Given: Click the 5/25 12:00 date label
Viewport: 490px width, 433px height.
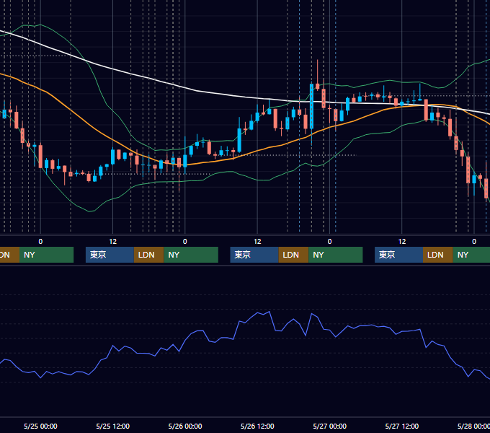Looking at the screenshot, I should pos(113,426).
